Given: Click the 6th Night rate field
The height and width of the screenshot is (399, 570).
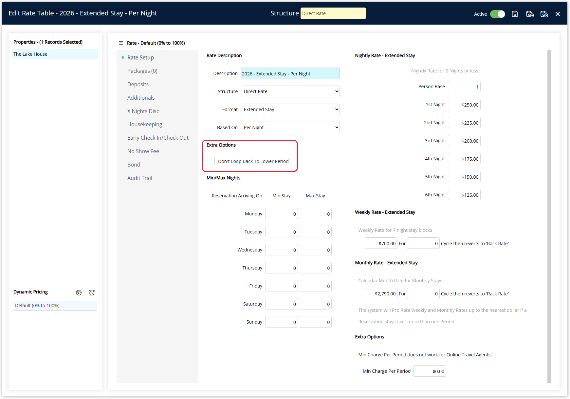Looking at the screenshot, I should pyautogui.click(x=464, y=195).
